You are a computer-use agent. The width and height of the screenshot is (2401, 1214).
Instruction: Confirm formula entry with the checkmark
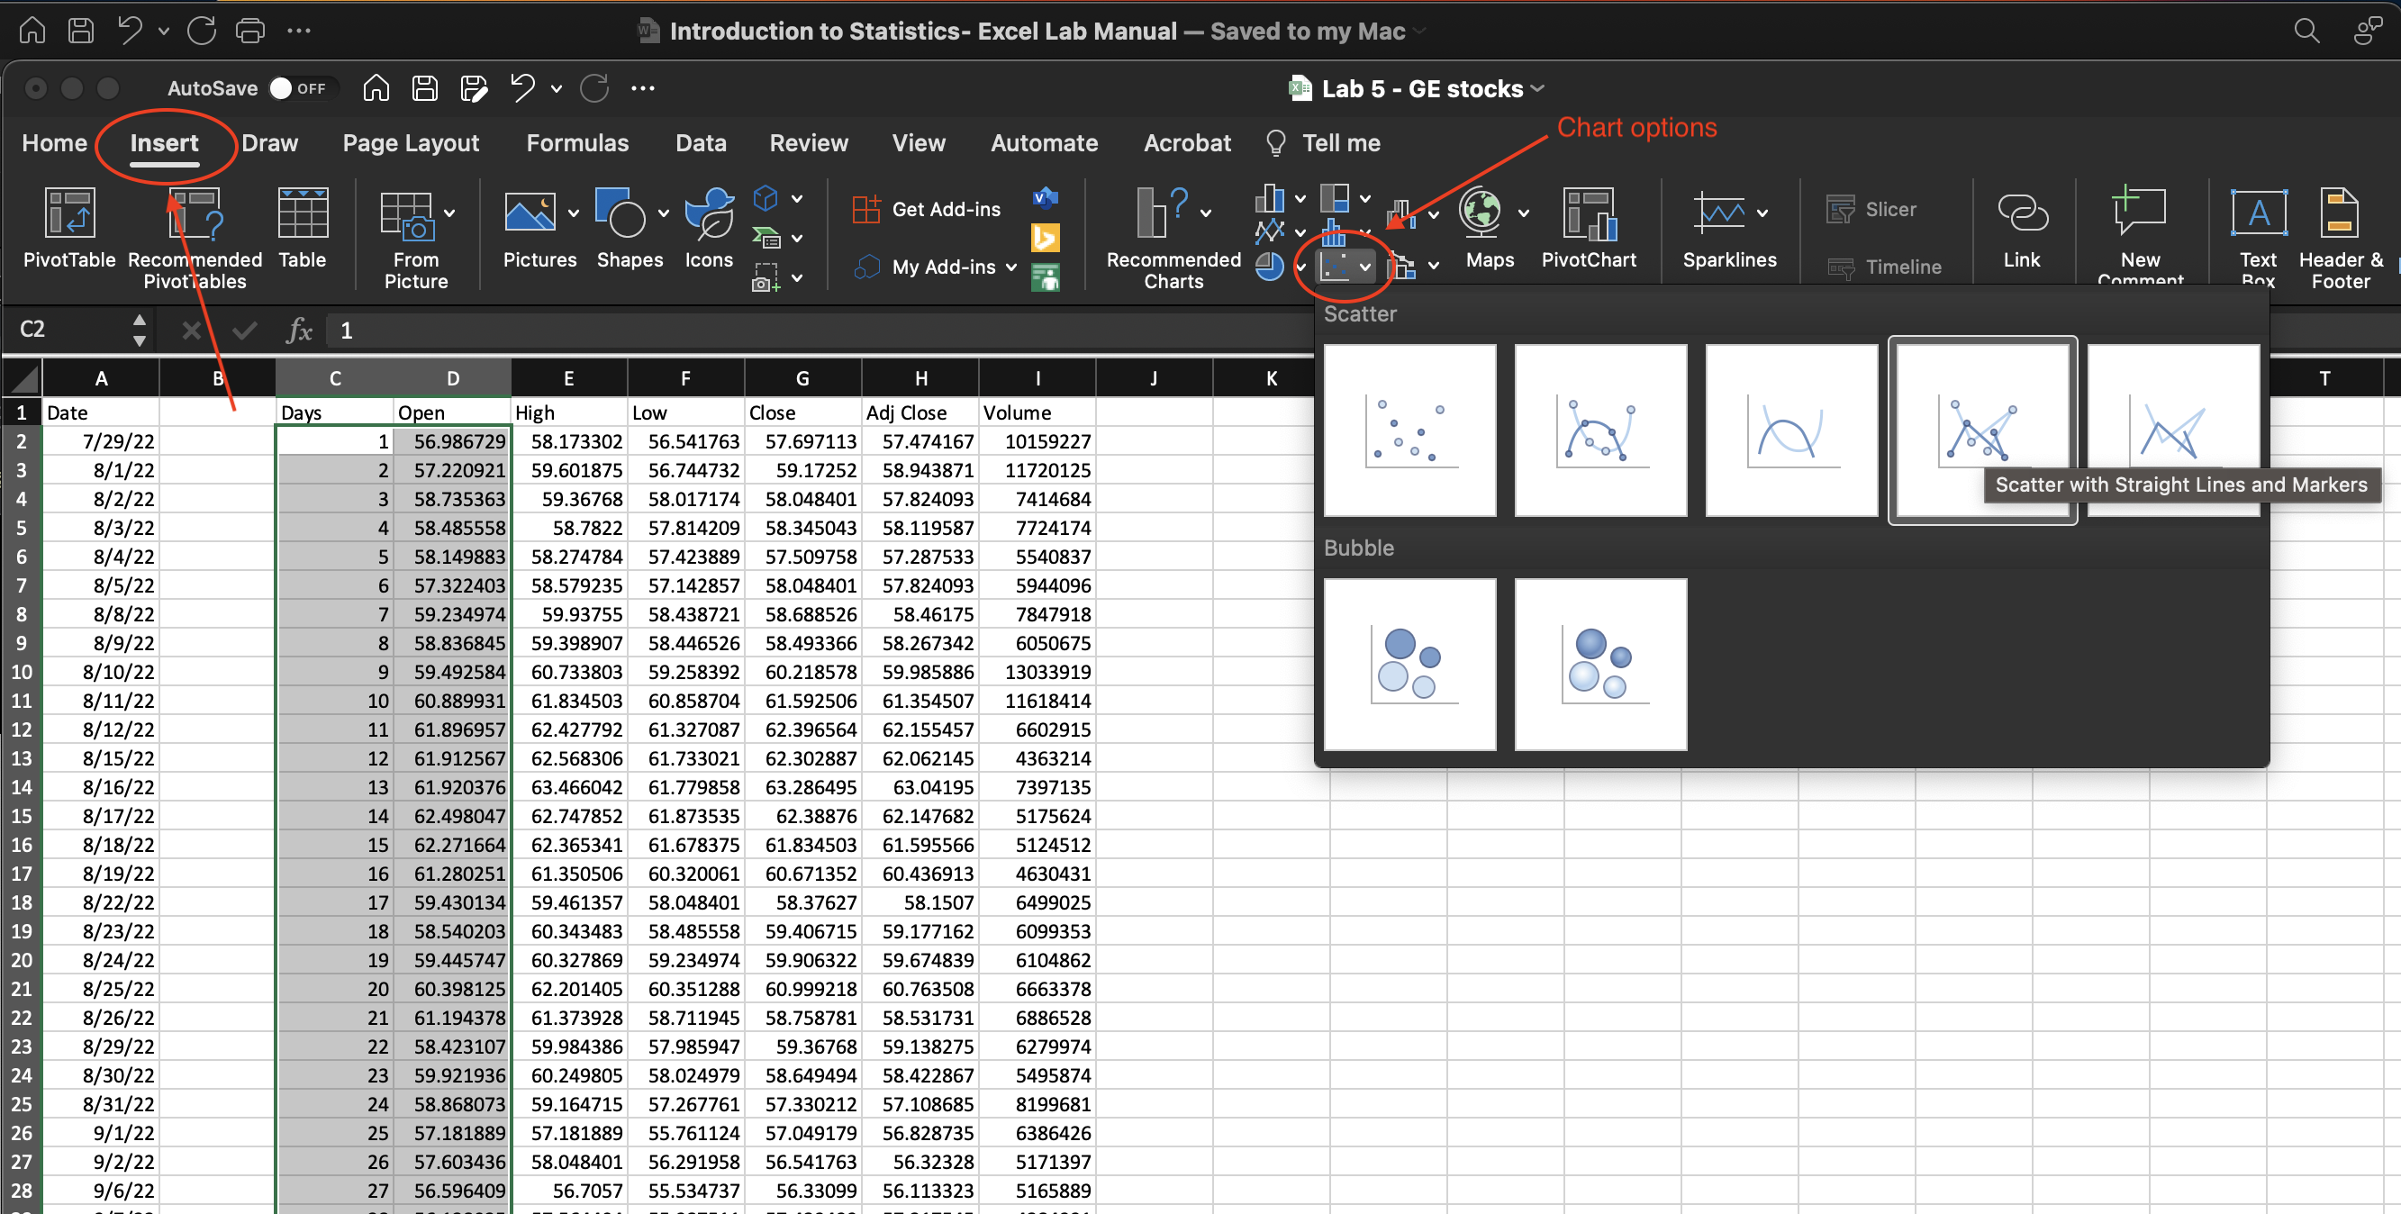coord(244,331)
